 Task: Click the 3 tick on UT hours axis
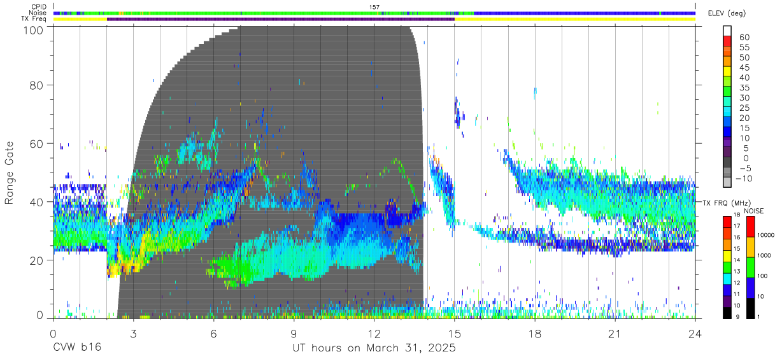point(133,333)
